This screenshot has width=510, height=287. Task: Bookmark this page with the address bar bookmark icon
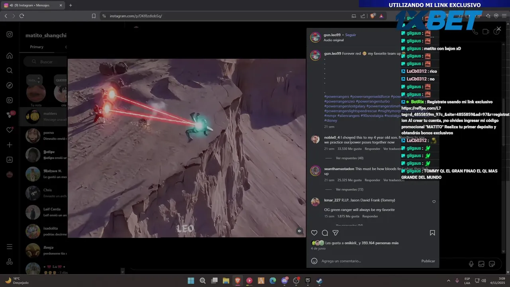94,16
